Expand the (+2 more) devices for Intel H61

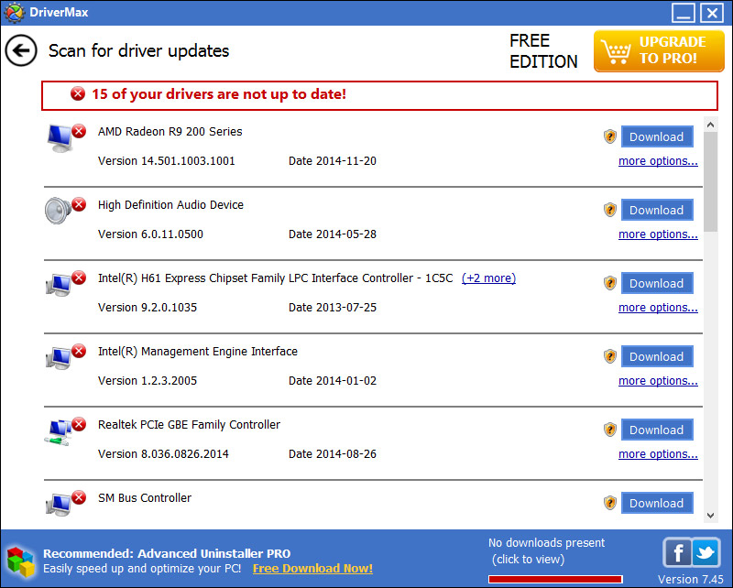tap(488, 278)
